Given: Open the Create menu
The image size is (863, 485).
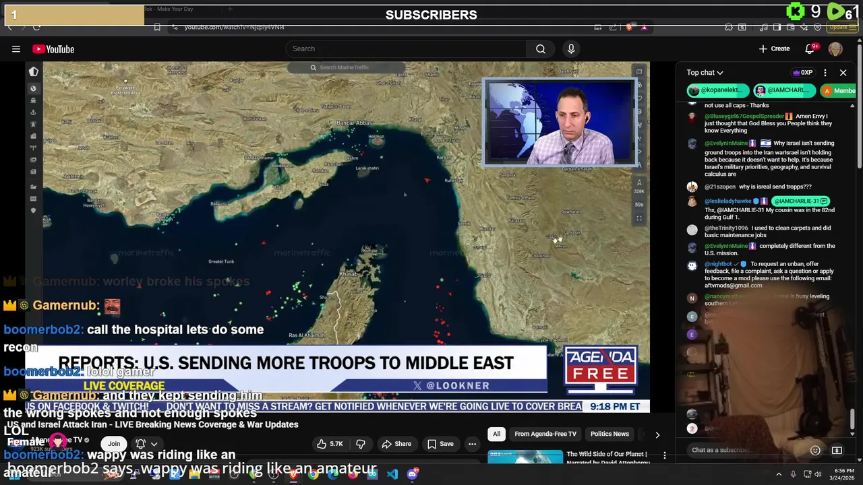Looking at the screenshot, I should pos(774,48).
